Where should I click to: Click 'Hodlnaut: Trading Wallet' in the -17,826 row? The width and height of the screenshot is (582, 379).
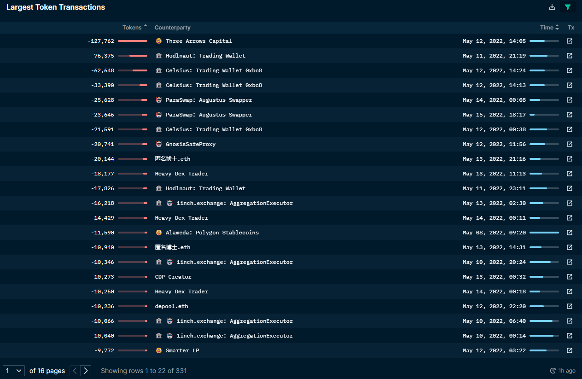(x=206, y=188)
